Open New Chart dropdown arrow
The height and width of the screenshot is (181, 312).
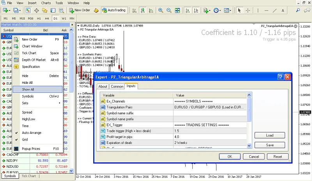click(x=10, y=11)
